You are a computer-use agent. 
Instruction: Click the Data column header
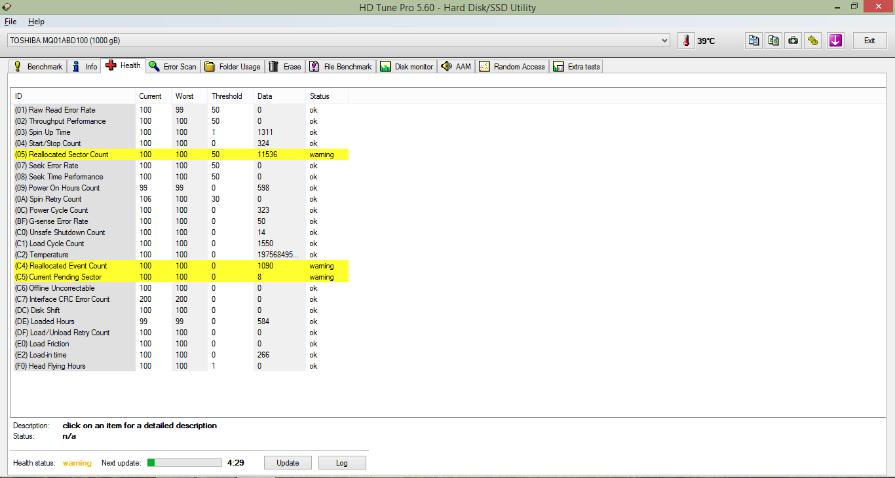pos(280,96)
